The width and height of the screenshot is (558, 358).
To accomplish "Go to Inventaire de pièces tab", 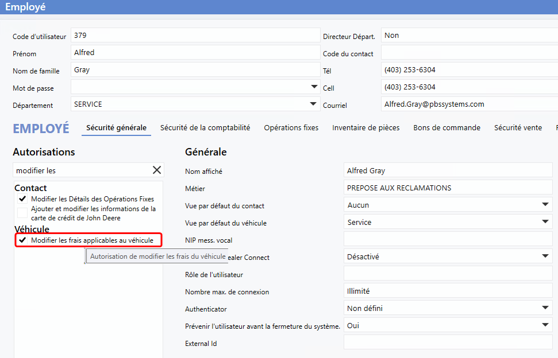I will point(365,128).
